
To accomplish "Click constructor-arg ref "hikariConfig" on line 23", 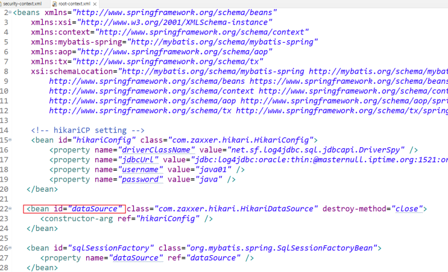I will coord(168,219).
